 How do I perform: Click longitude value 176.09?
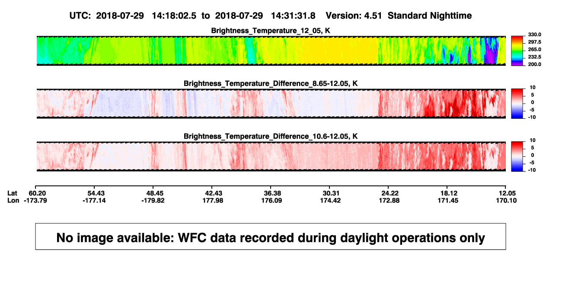point(271,200)
